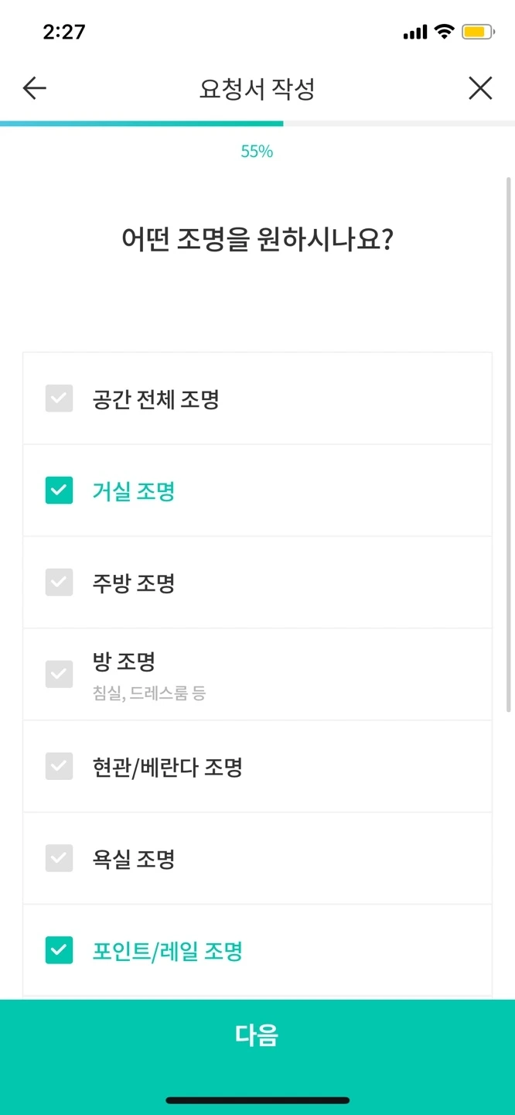The width and height of the screenshot is (515, 1115).
Task: Tap the home indicator at screen bottom
Action: pyautogui.click(x=257, y=1100)
